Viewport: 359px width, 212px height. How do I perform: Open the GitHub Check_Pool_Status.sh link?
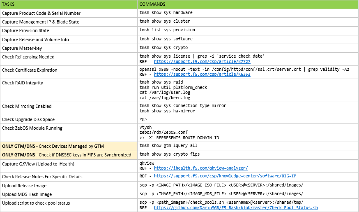click(x=236, y=208)
